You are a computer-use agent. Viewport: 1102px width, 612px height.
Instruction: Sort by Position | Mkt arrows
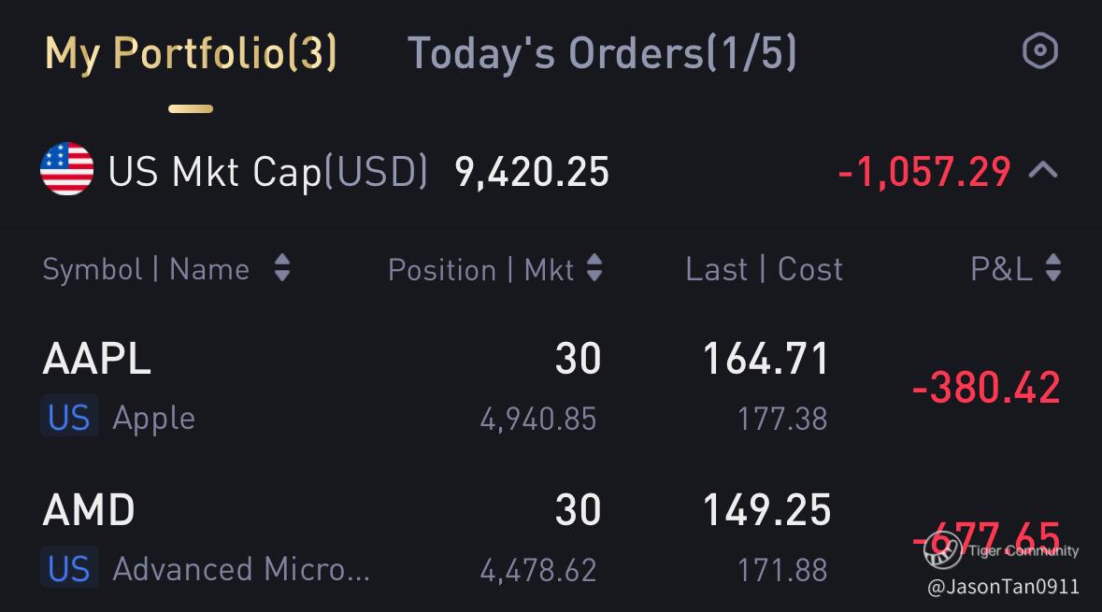point(594,270)
